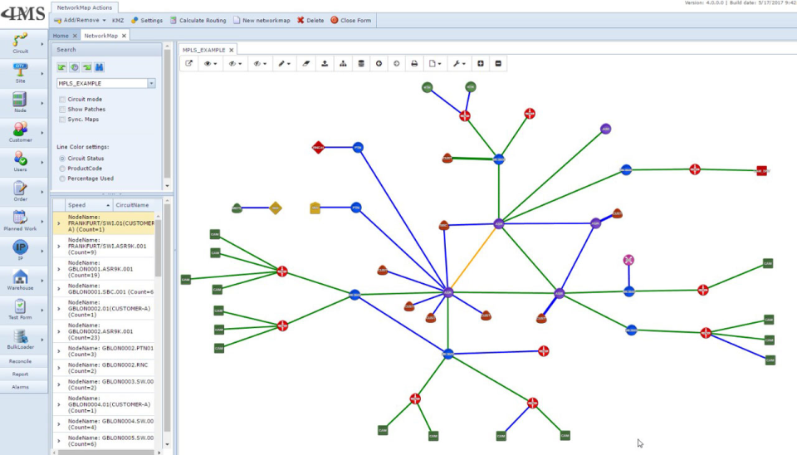Click the eraser tool in map toolbar

(x=306, y=64)
